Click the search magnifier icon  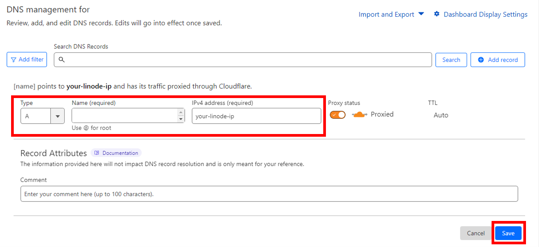click(62, 60)
